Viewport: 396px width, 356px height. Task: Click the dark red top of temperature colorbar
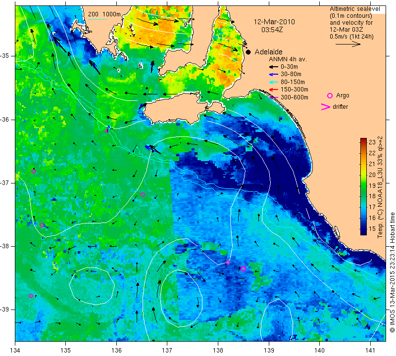point(363,140)
